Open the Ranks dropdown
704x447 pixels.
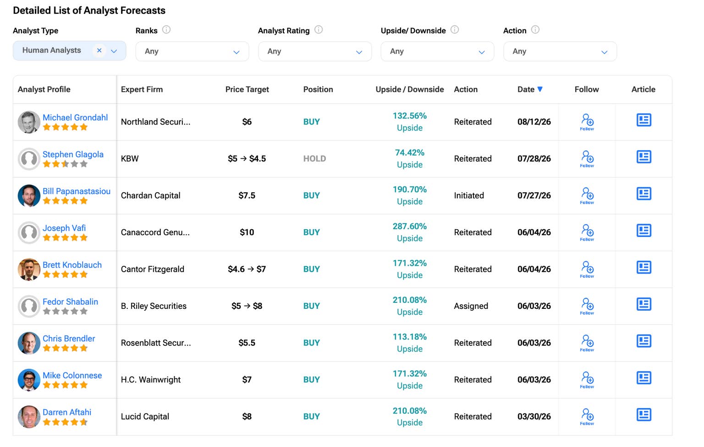pyautogui.click(x=192, y=51)
